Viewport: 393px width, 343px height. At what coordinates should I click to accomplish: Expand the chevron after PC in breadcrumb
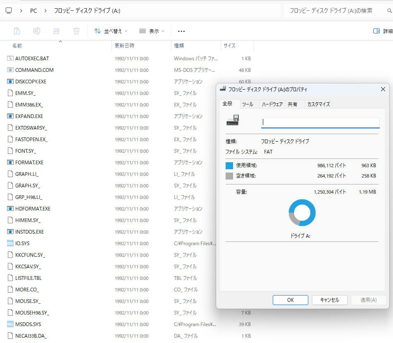pos(45,11)
